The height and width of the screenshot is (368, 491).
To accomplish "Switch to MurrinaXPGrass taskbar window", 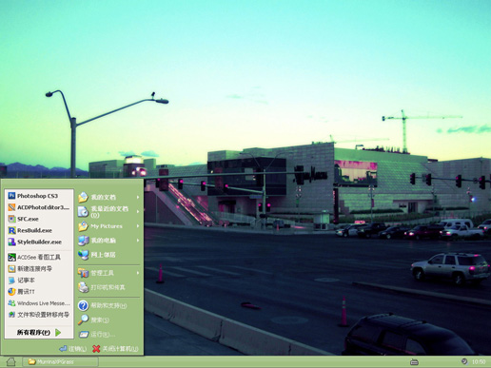I will [60, 361].
